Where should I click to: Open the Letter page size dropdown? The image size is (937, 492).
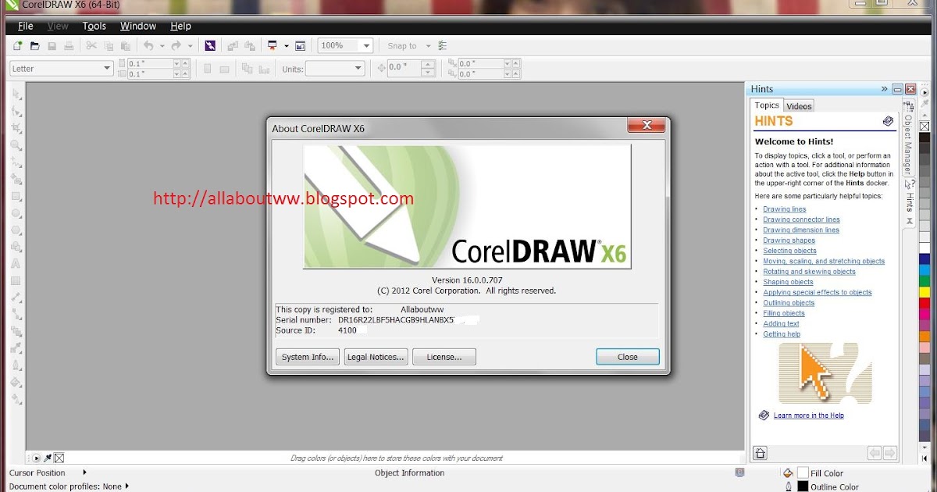click(108, 69)
